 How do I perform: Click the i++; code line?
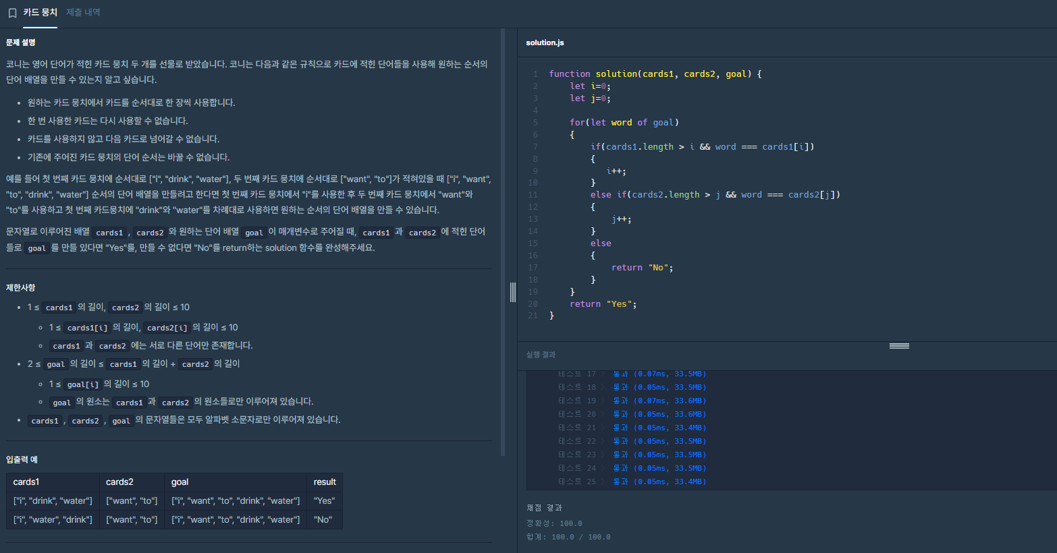[x=616, y=171]
